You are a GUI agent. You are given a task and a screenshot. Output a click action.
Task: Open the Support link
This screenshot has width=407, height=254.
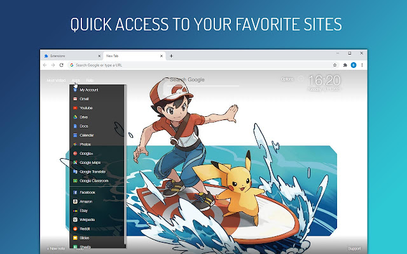coord(354,248)
